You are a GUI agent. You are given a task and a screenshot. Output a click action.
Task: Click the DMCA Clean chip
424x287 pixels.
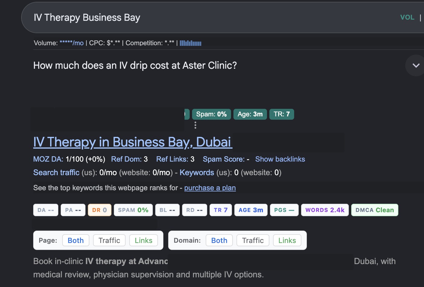pyautogui.click(x=375, y=210)
